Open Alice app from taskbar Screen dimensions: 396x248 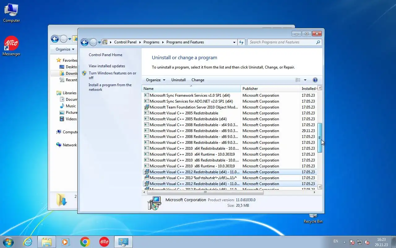tap(104, 242)
